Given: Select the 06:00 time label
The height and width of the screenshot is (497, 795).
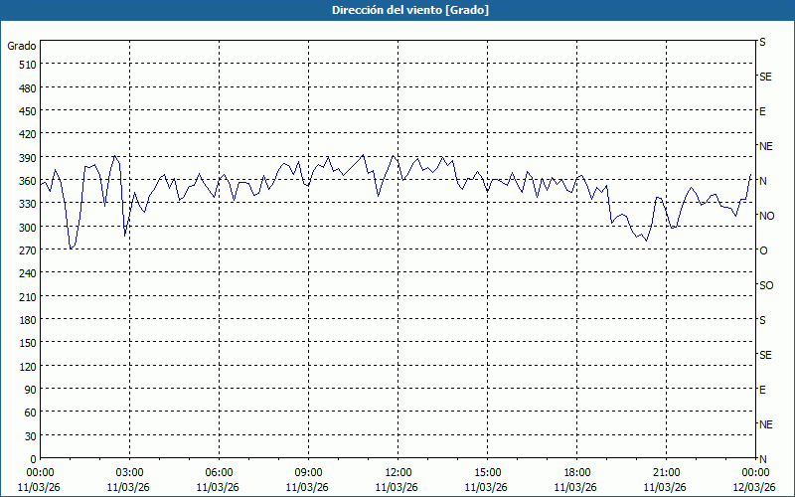Looking at the screenshot, I should 219,472.
